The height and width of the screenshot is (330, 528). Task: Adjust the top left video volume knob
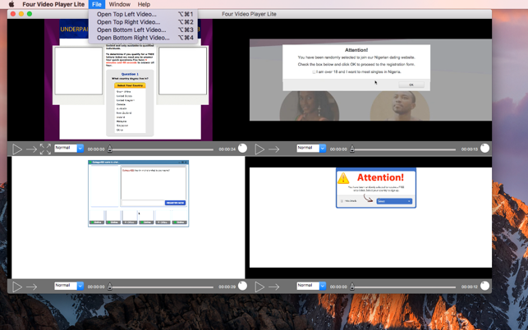pos(242,148)
